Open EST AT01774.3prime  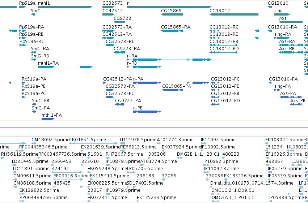(x=159, y=143)
